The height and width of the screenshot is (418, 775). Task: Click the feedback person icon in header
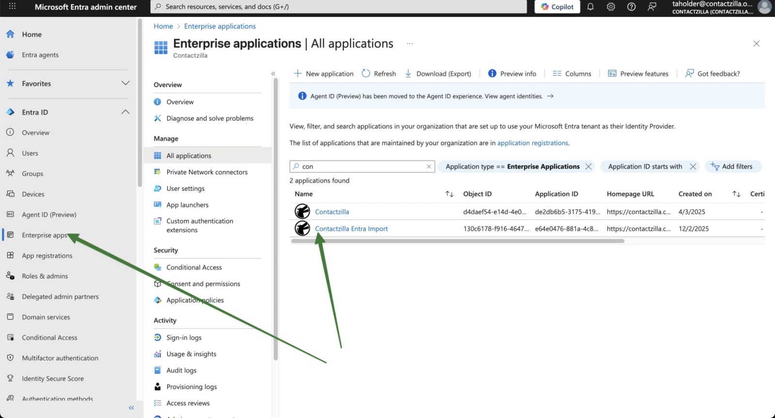pos(652,7)
